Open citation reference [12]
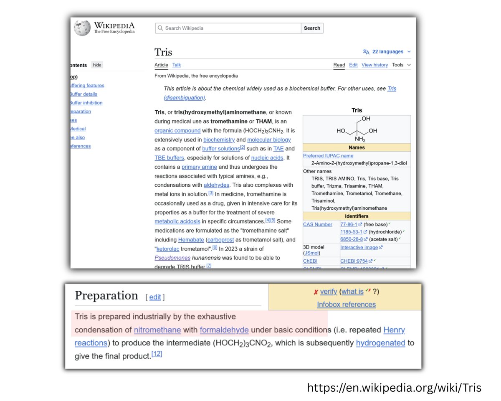501x401 pixels. pyautogui.click(x=157, y=354)
